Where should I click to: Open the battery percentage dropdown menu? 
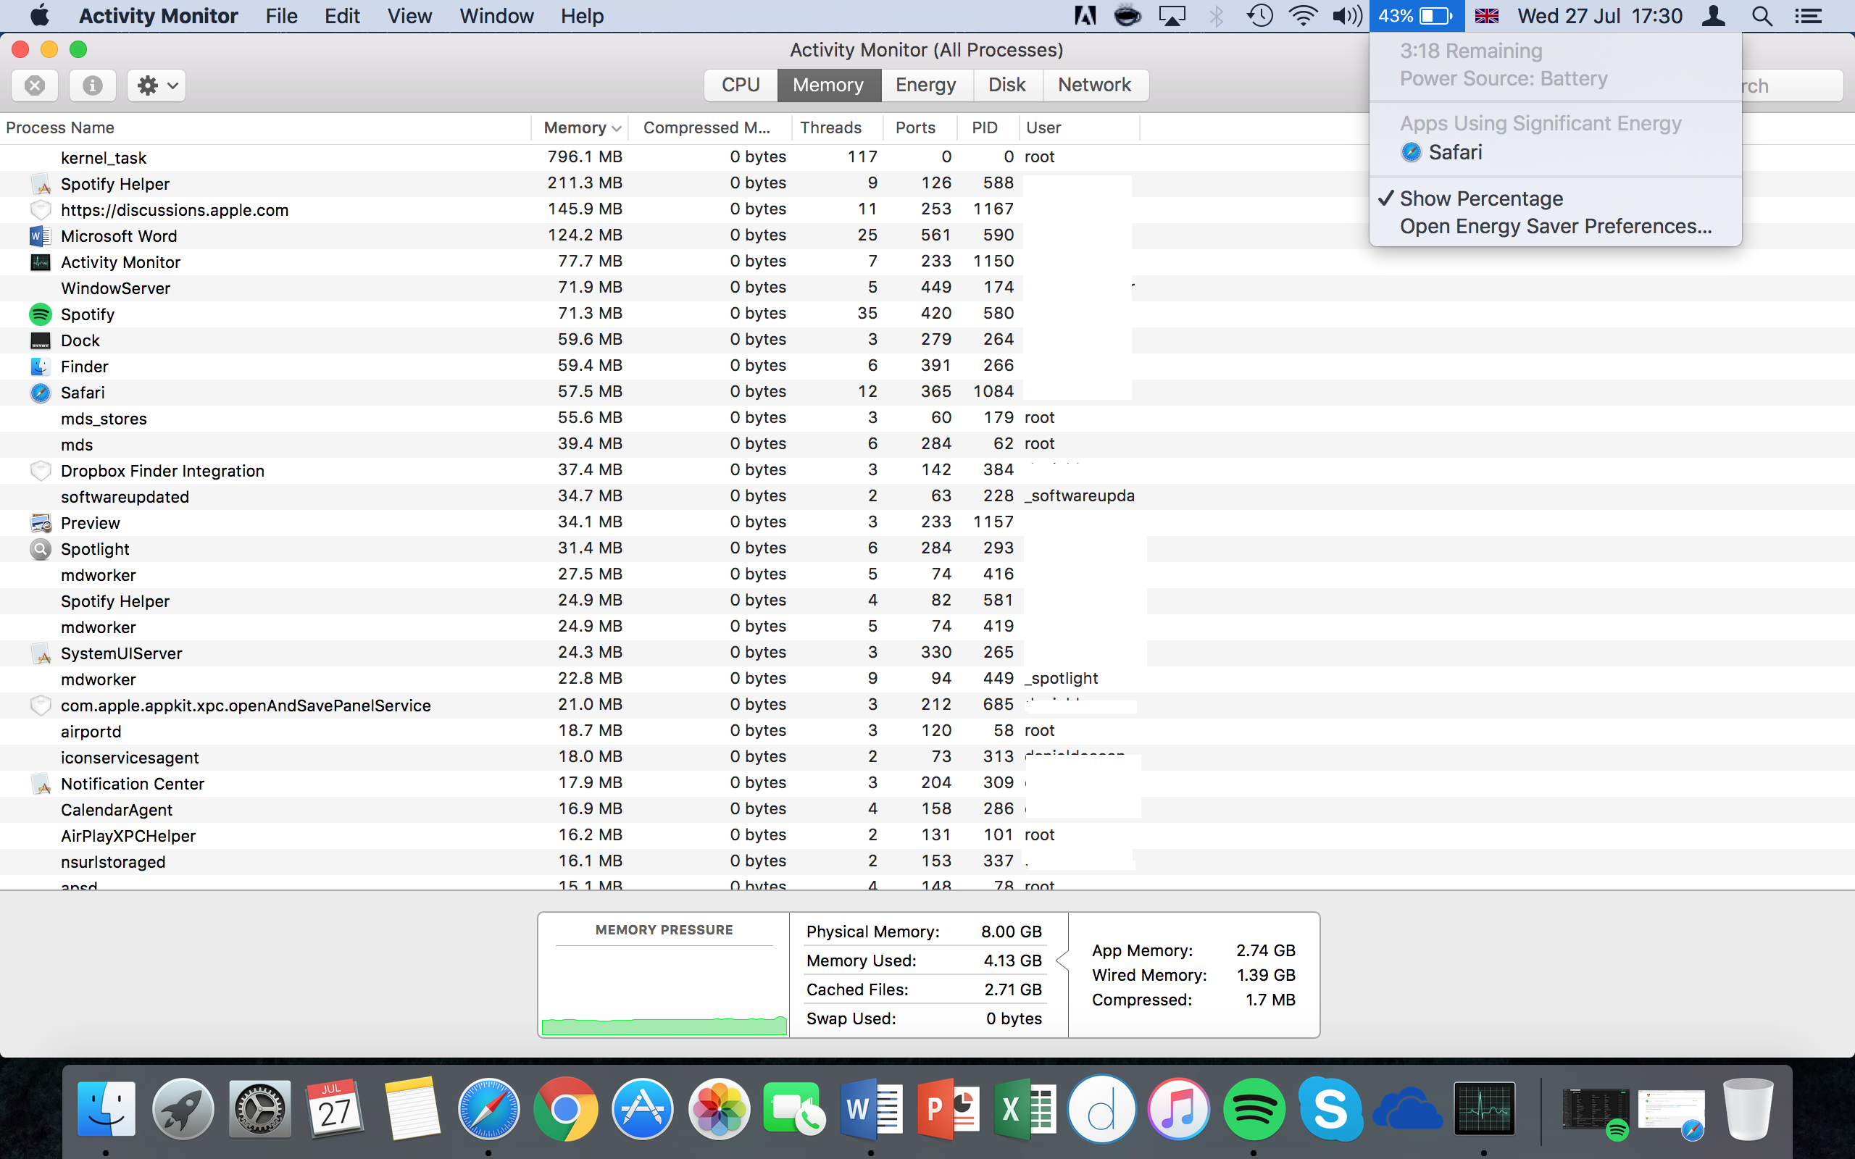[1416, 15]
